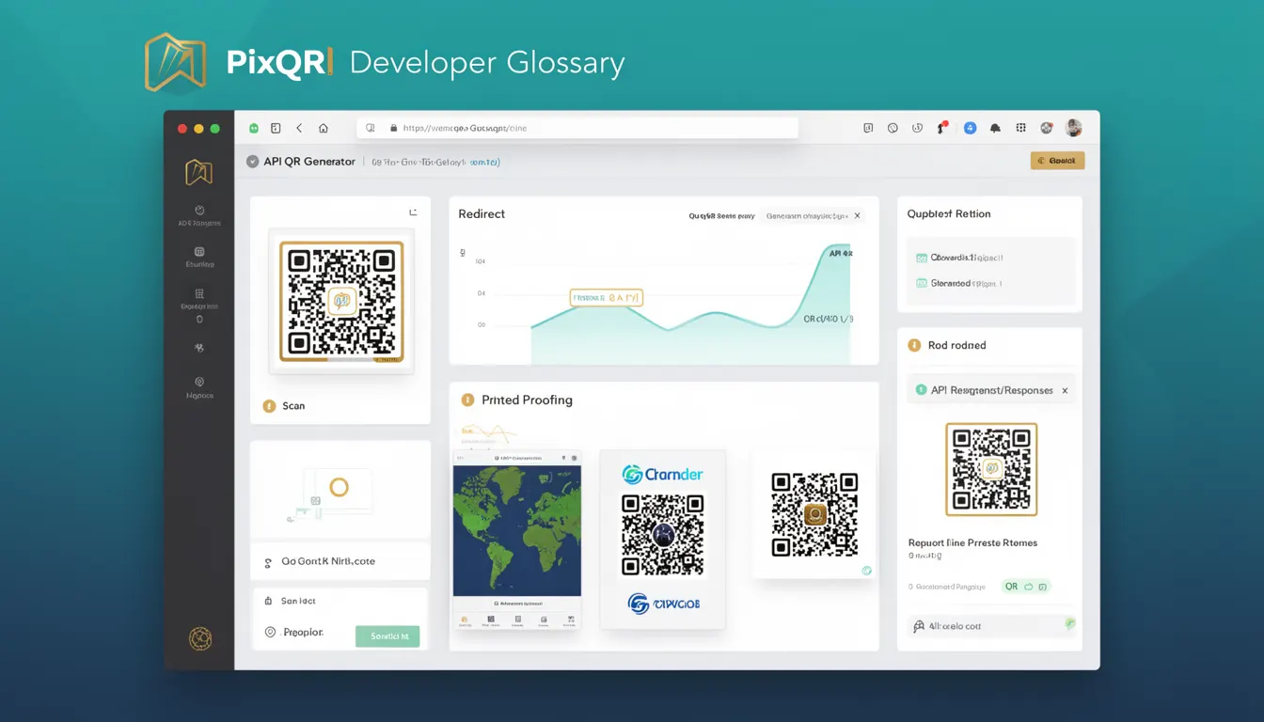This screenshot has width=1264, height=722.
Task: Open the apps grid icon in the browser toolbar
Action: coord(1020,128)
